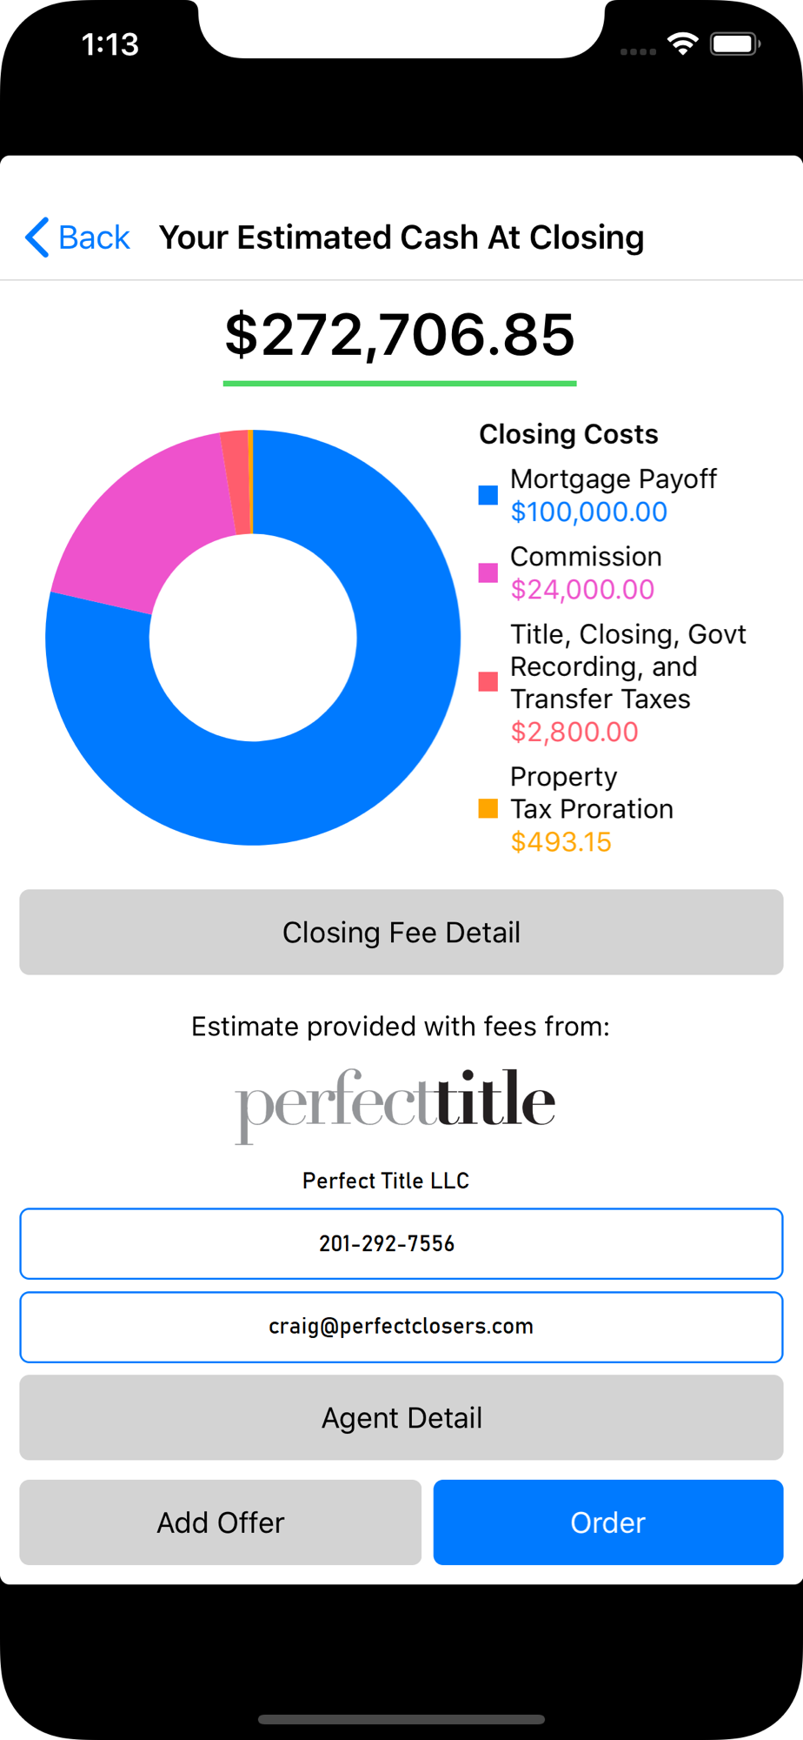
Task: Tap the blue Order button
Action: pos(608,1522)
